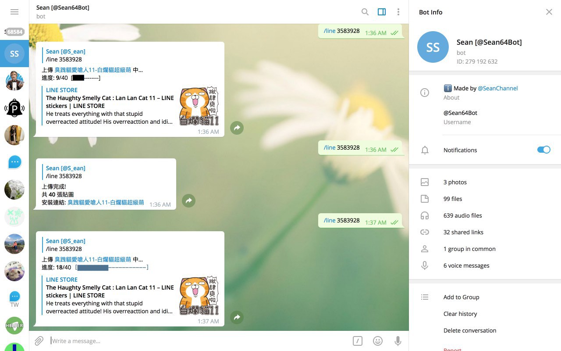Open the LINE STORE link in the 9/40 message
Image resolution: width=561 pixels, height=351 pixels.
(x=62, y=90)
